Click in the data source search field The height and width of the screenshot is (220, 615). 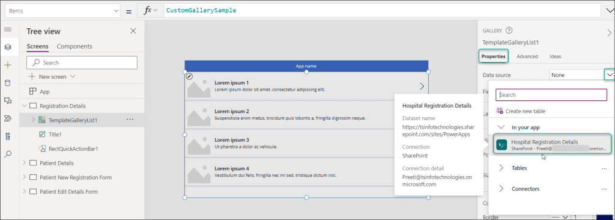coord(551,95)
